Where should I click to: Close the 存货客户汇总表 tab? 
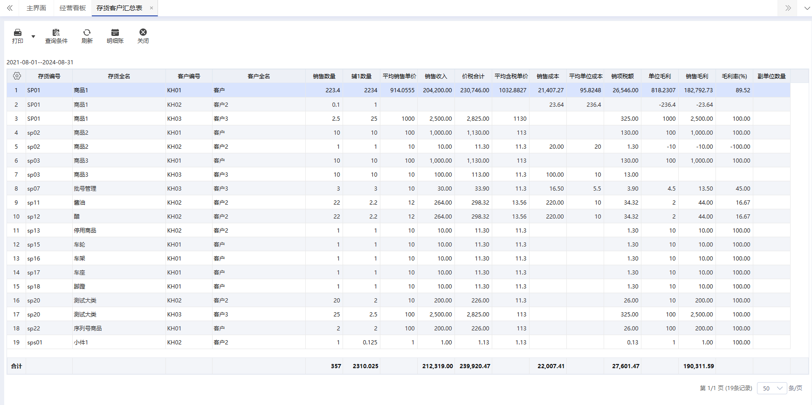click(151, 8)
